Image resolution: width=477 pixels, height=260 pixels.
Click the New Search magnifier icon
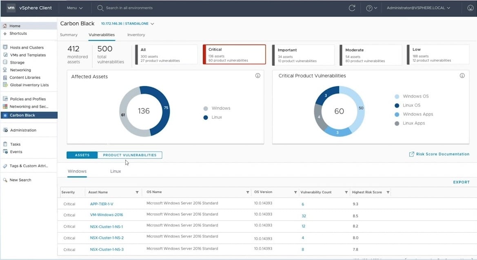[x=5, y=180]
